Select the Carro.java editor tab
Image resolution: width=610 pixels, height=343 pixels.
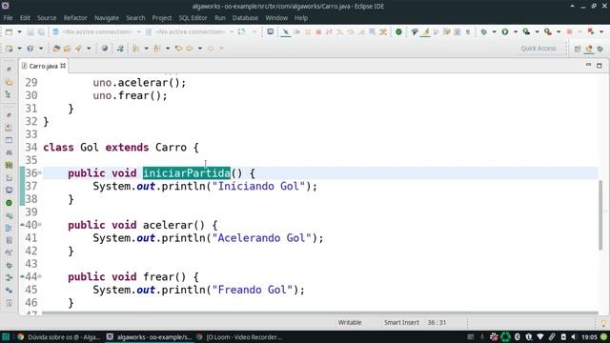pyautogui.click(x=43, y=66)
